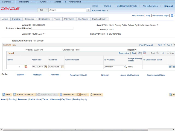Screen dimensions: 175x131
Task: Click the End Date field 12/22/2015
Action: click(55, 67)
